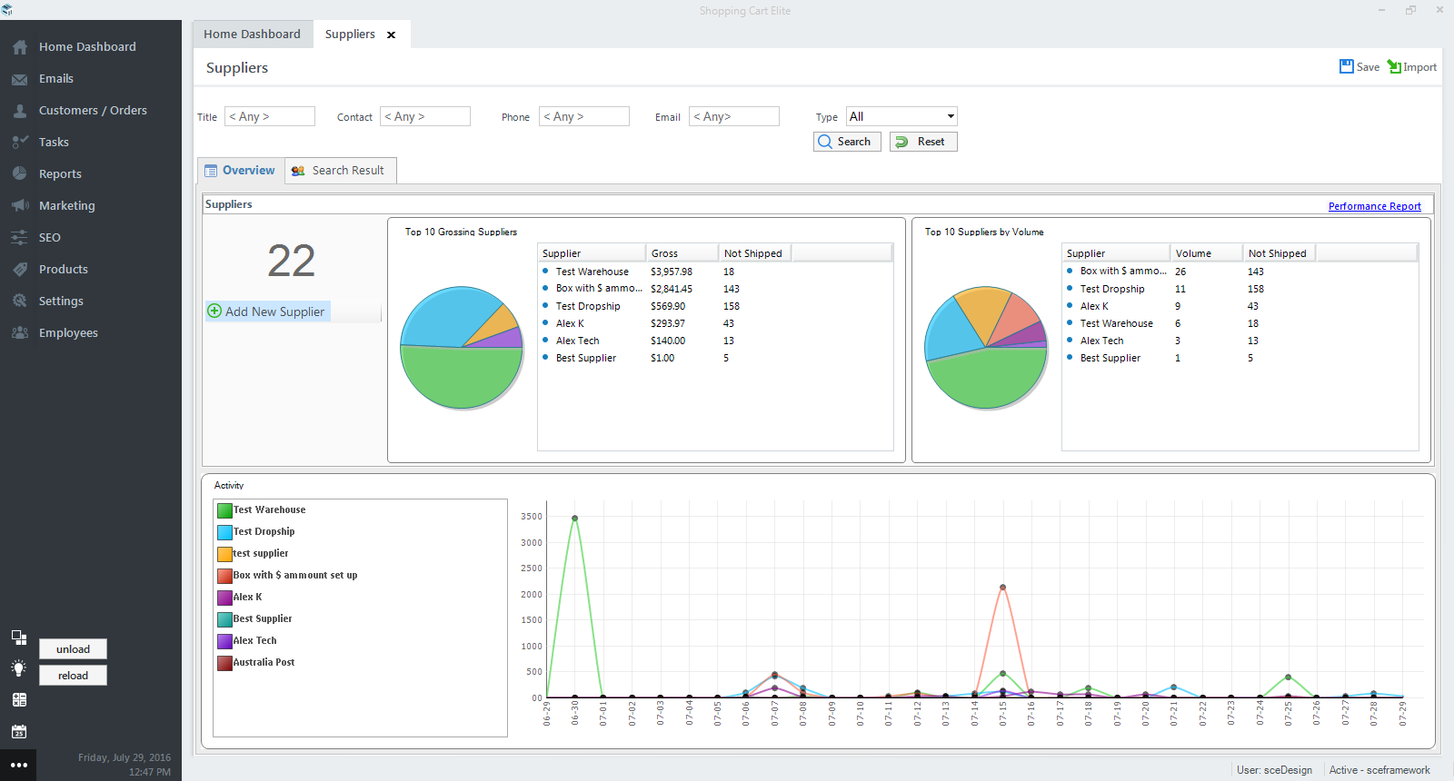Open the Performance Report link
The width and height of the screenshot is (1454, 781).
coord(1374,207)
